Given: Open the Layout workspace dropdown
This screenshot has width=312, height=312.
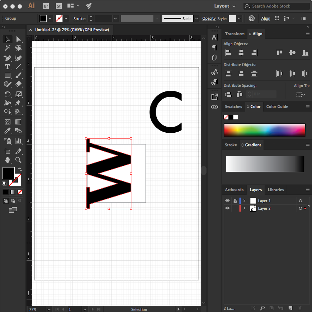Looking at the screenshot, I should 225,6.
